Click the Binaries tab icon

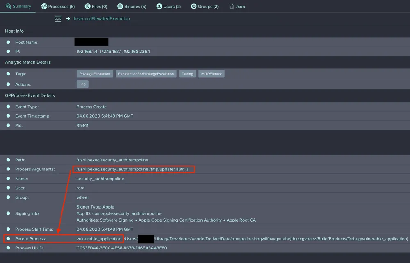pos(121,6)
